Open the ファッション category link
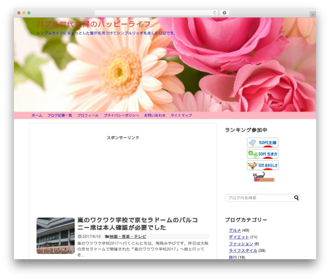This screenshot has height=279, width=330. click(241, 244)
